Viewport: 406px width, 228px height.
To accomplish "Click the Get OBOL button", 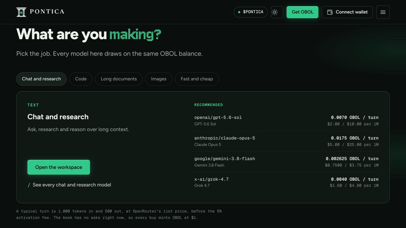I will [x=302, y=12].
